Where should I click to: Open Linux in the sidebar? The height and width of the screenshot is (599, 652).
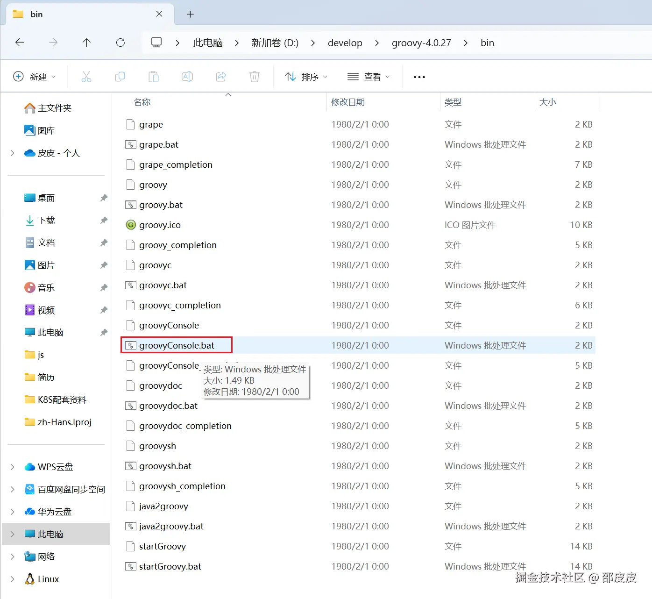[42, 579]
